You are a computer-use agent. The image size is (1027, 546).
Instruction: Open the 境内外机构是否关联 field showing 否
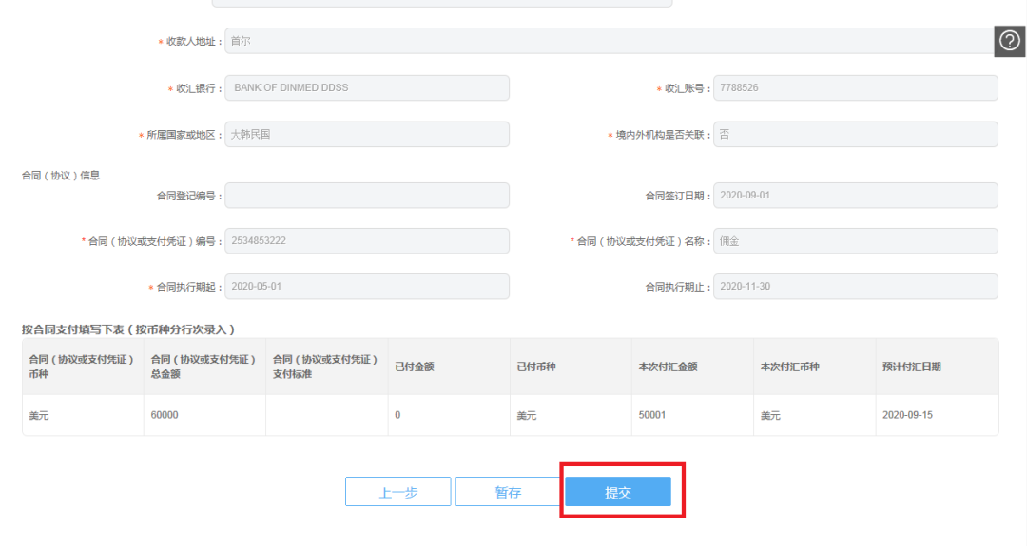(x=856, y=134)
